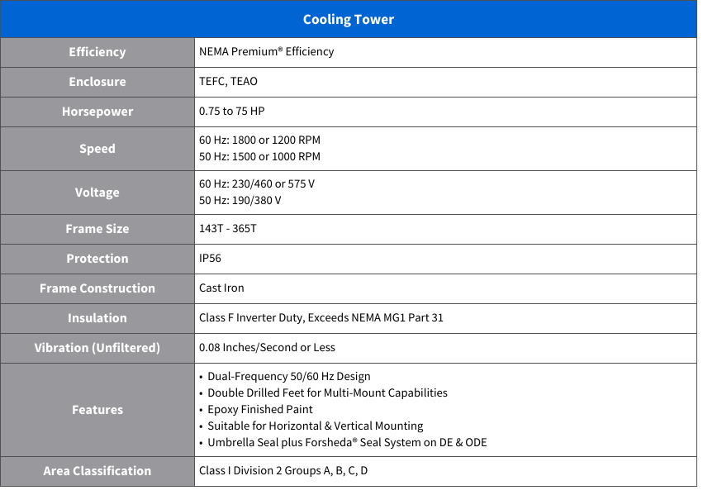Click the 60 Hz 1800 or 1200 RPM text
This screenshot has width=703, height=495.
tap(259, 140)
